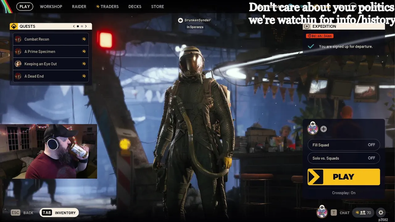The image size is (395, 222).
Task: Click the yellow Quests diamond icon
Action: tap(14, 27)
